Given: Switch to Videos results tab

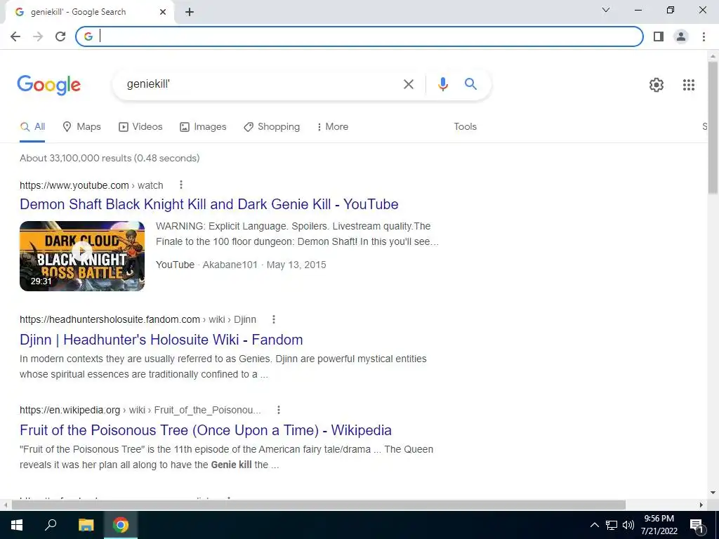Looking at the screenshot, I should click(140, 127).
